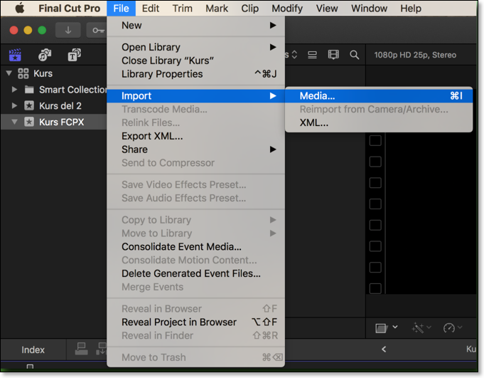Viewport: 484px width, 378px height.
Task: Click the import media arrow button
Action: point(68,30)
